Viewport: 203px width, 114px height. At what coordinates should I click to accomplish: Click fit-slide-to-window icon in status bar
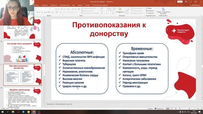202,109
